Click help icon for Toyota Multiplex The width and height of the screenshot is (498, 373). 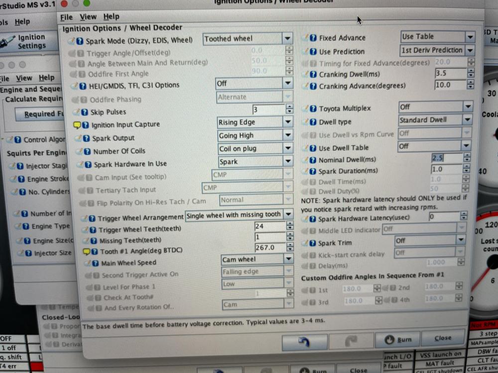click(x=313, y=109)
